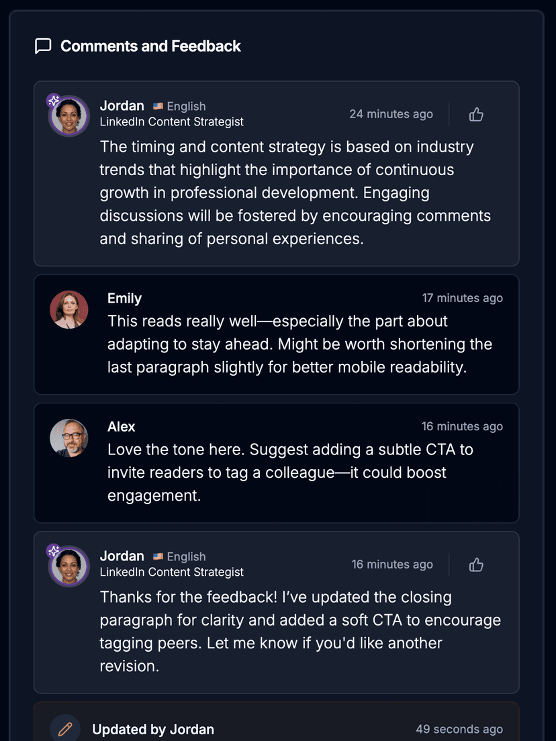This screenshot has height=741, width=556.
Task: Click the sparkle badge on Jordan's second avatar
Action: click(54, 549)
